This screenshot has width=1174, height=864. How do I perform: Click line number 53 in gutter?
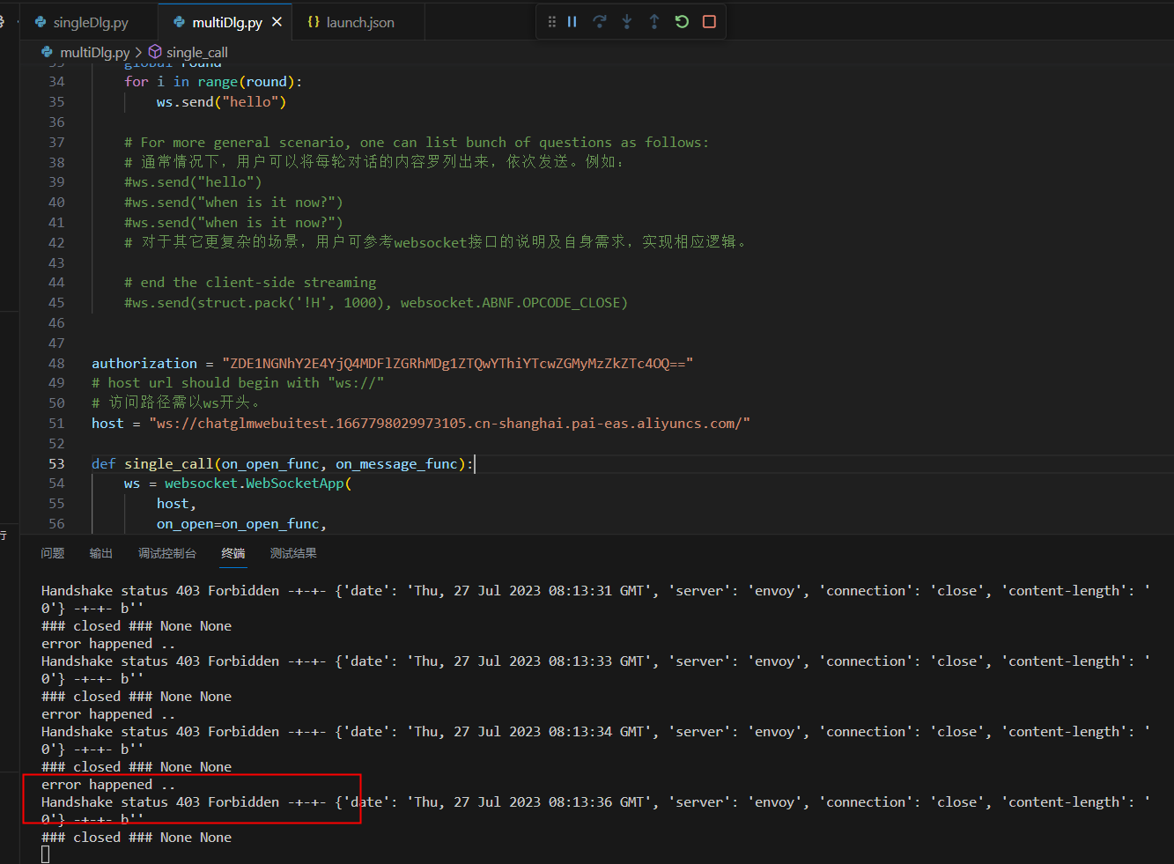pos(56,463)
